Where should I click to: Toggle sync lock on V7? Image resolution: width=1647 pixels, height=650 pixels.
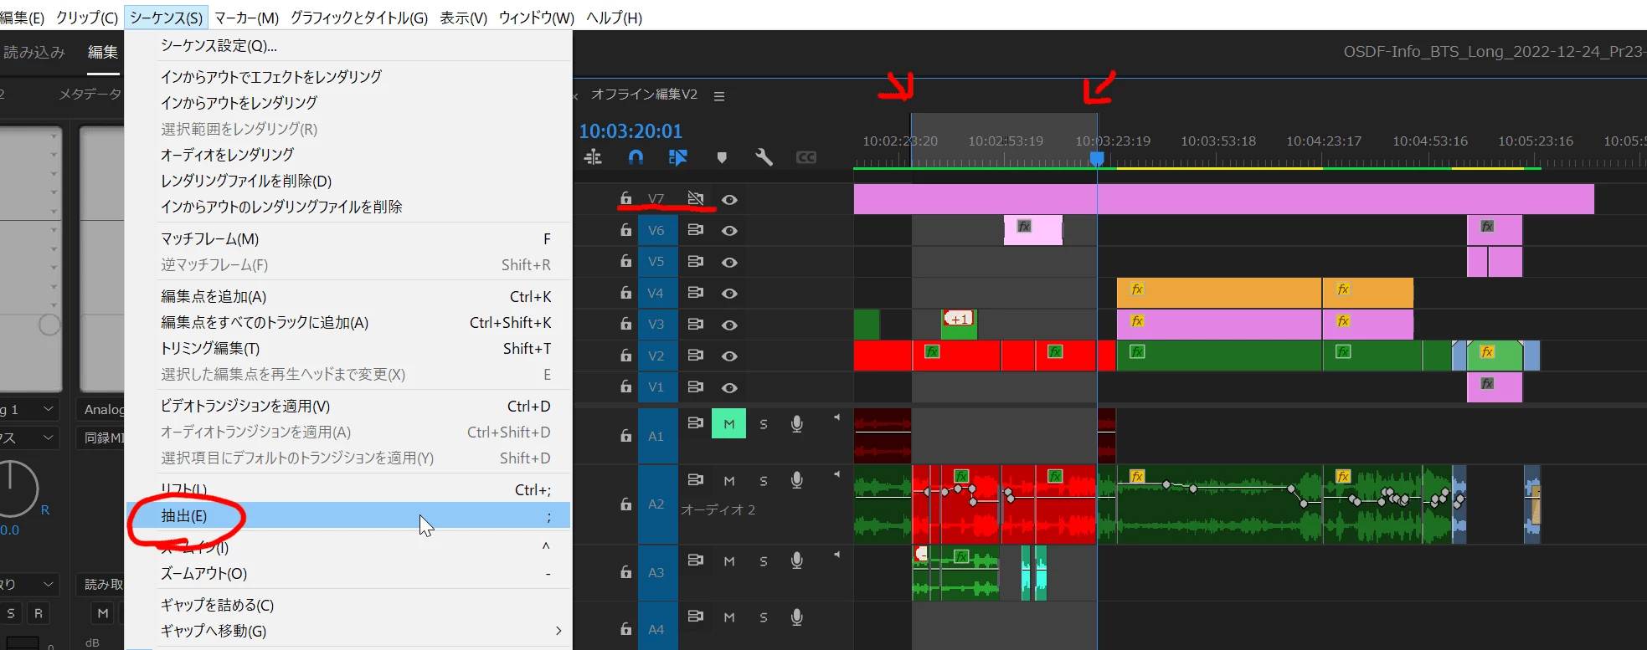pos(696,198)
